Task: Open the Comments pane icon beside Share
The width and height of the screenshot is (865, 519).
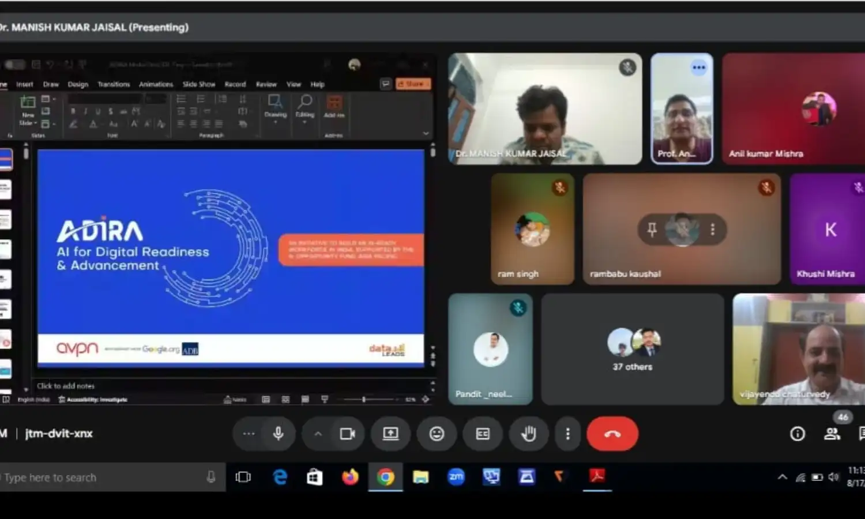Action: click(x=385, y=84)
